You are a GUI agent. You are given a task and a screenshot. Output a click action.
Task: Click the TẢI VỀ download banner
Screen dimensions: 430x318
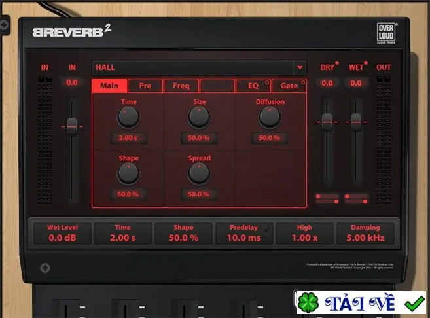[x=361, y=303]
